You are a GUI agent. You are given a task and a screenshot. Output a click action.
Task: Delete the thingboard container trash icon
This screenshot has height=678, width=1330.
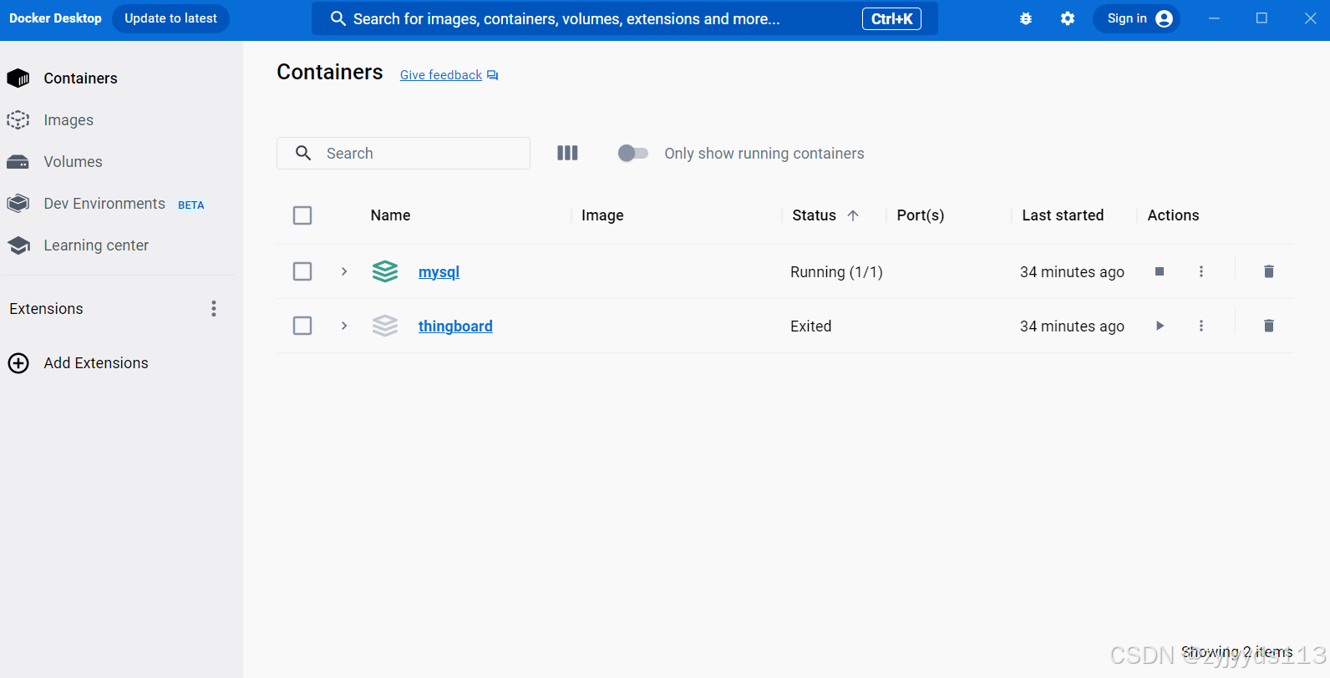tap(1269, 326)
